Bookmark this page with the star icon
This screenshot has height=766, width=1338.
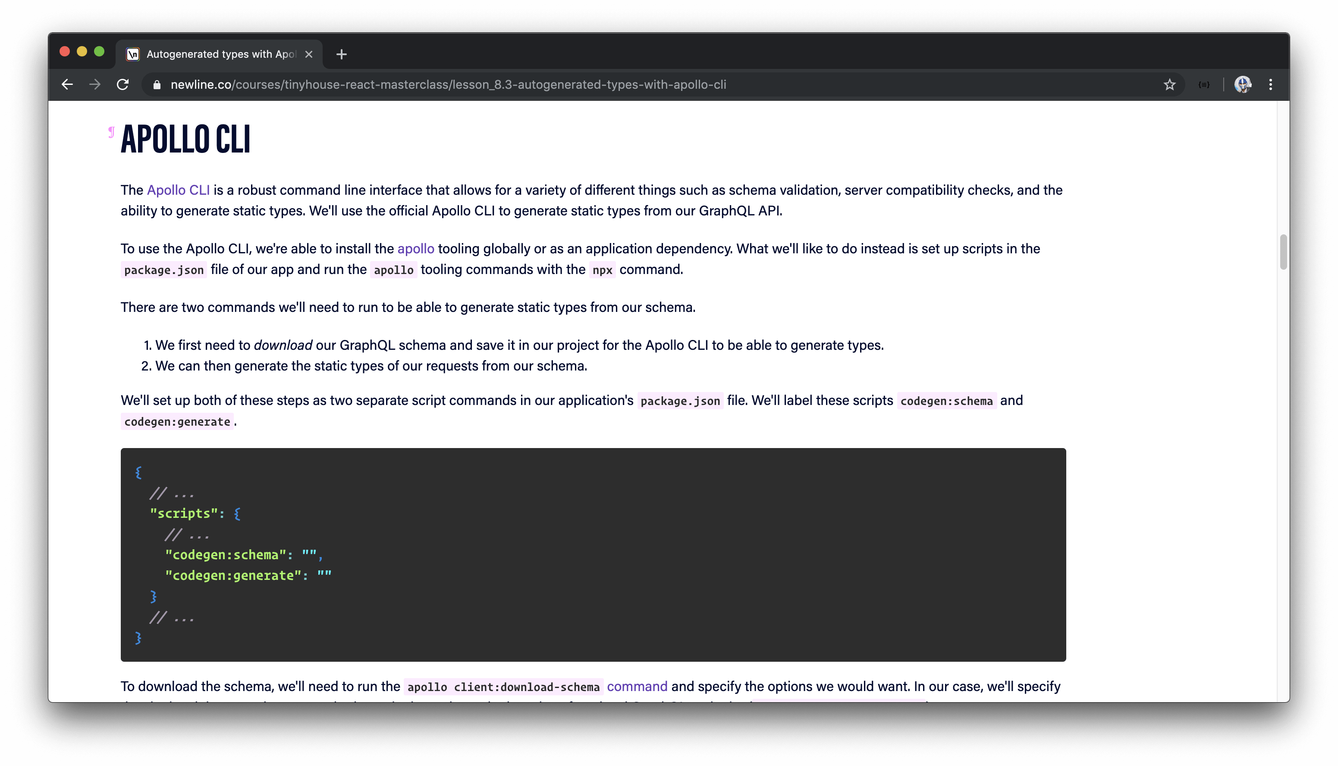click(1169, 85)
